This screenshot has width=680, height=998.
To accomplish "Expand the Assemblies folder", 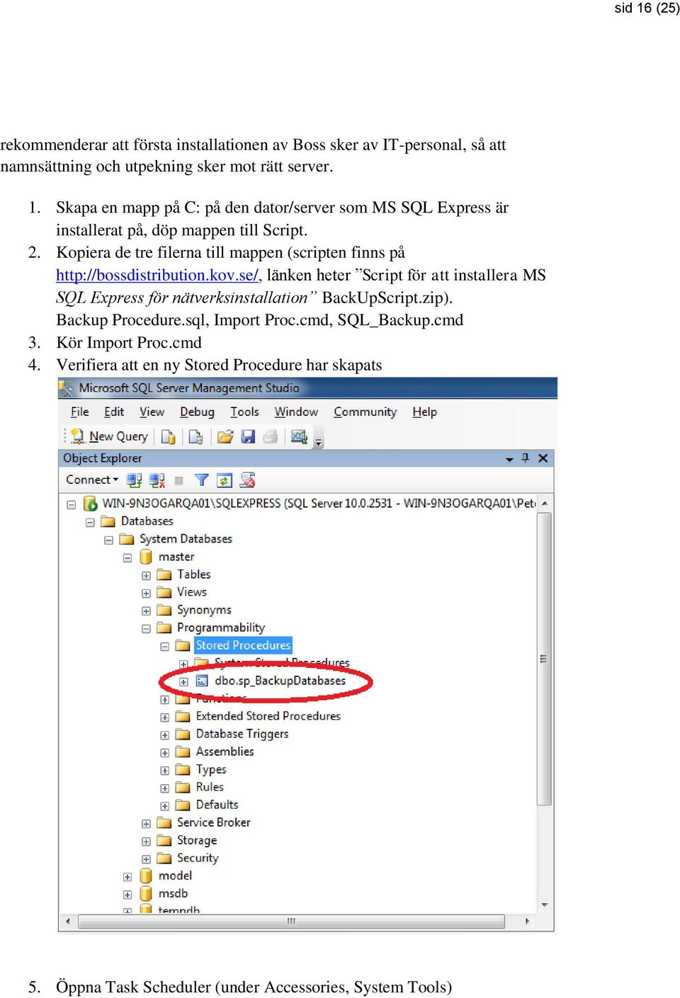I will point(164,752).
